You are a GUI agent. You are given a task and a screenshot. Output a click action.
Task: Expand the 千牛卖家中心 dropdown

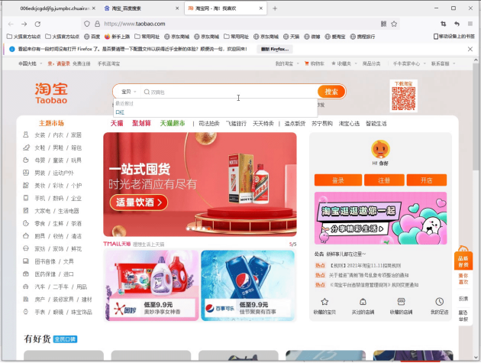point(409,63)
